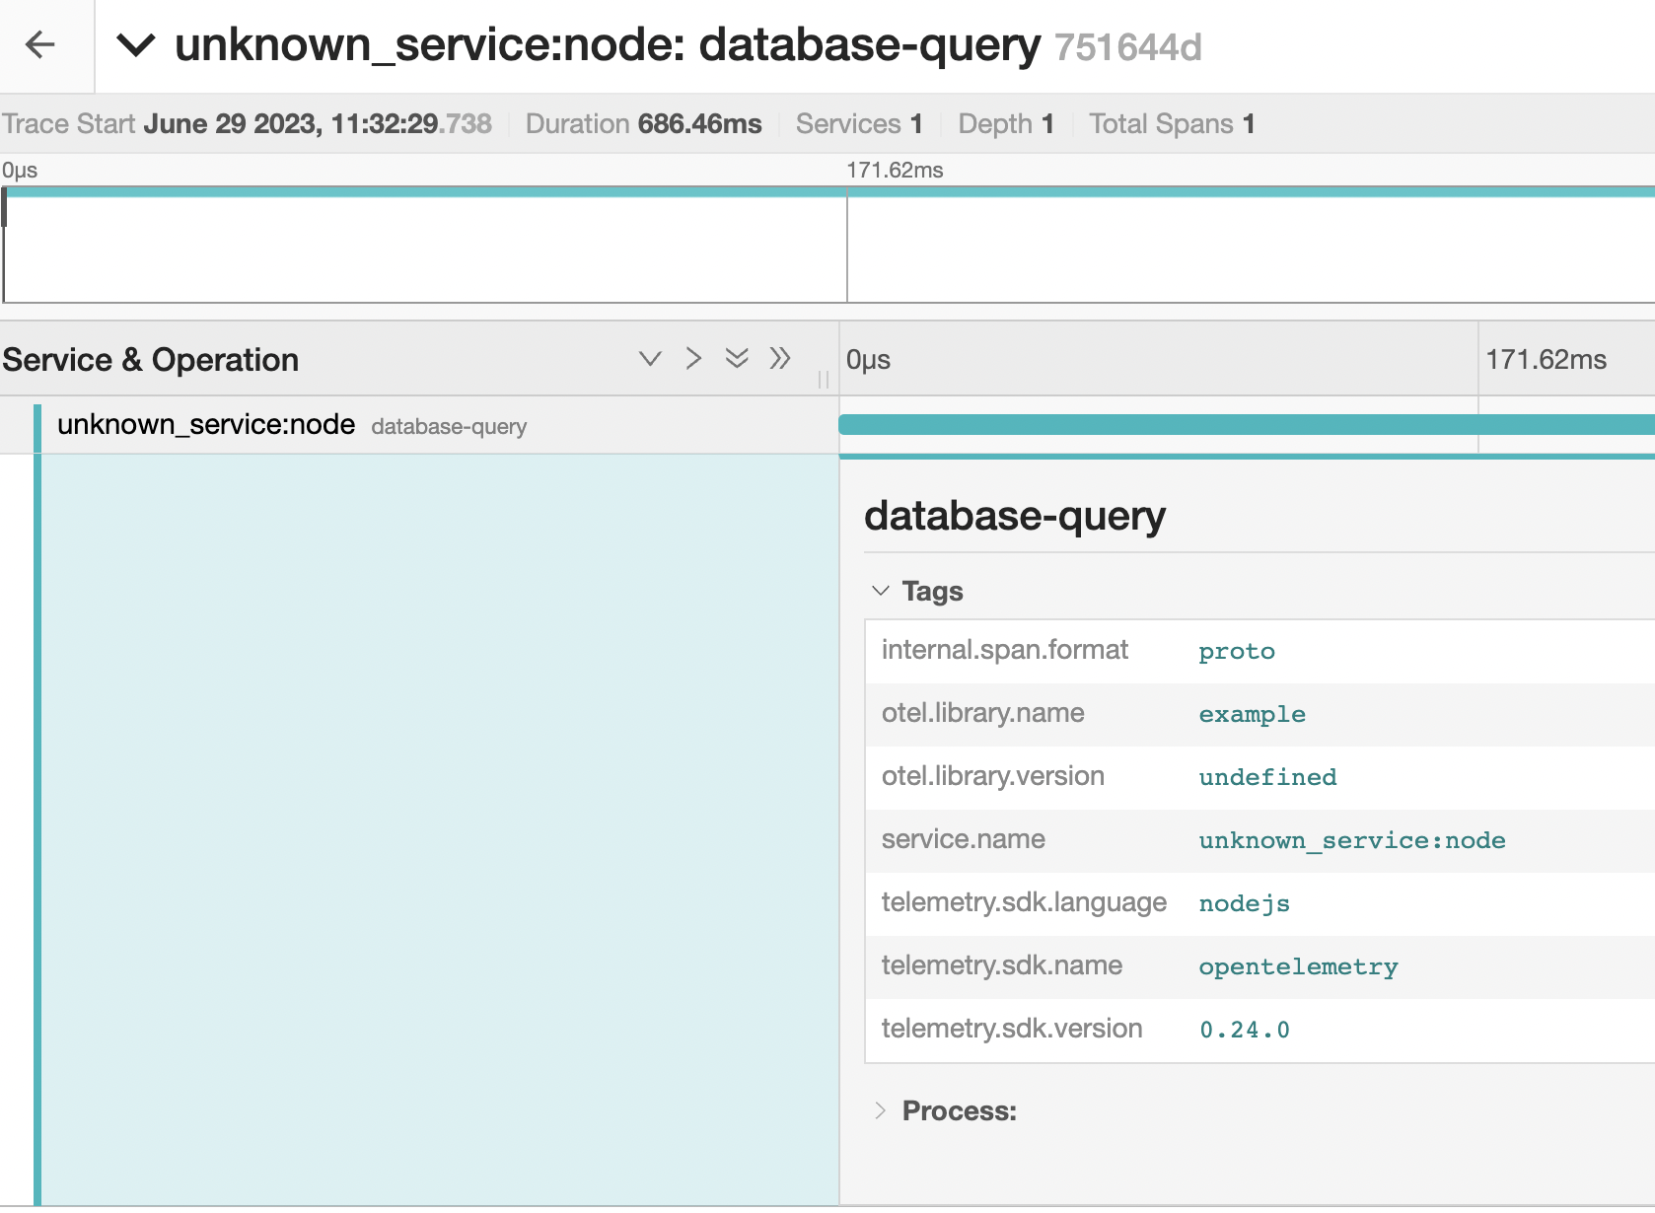Expand one level with down chevron icon

[x=650, y=358]
